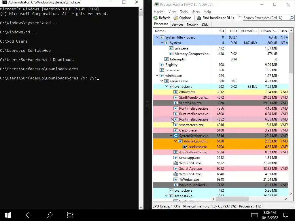Sort by the PID column header
Viewport: 295px width, 221px height.
click(x=218, y=31)
